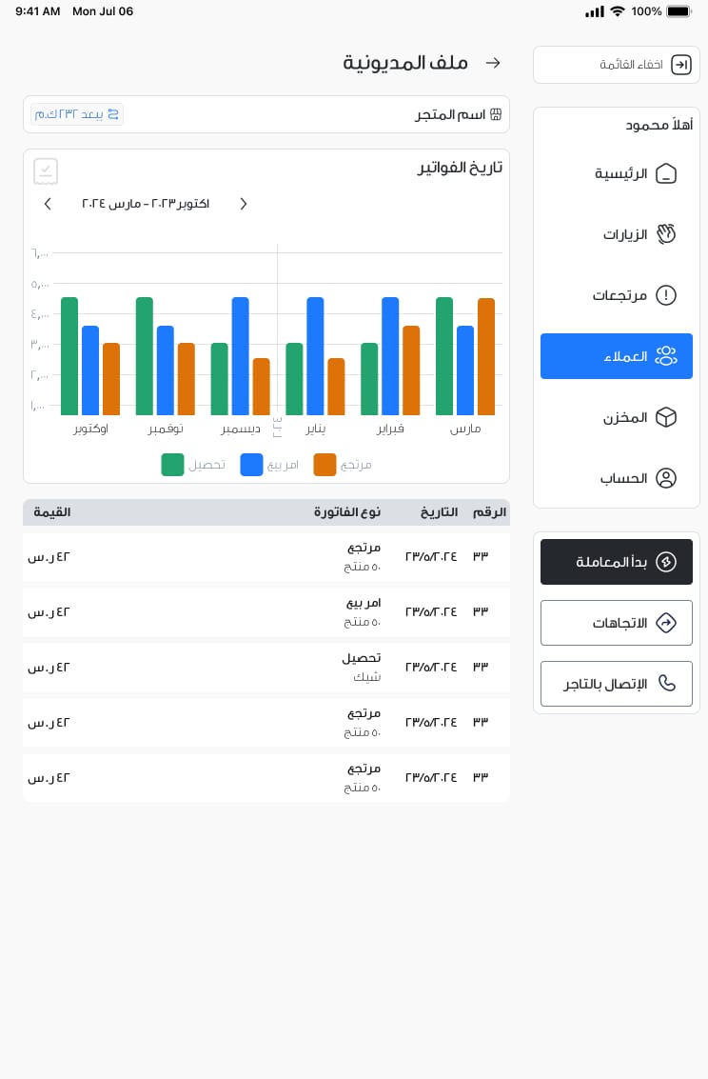Open الاتجاهات directions button

pos(617,623)
